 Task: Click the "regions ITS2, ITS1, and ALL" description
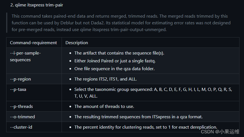tap(105, 79)
